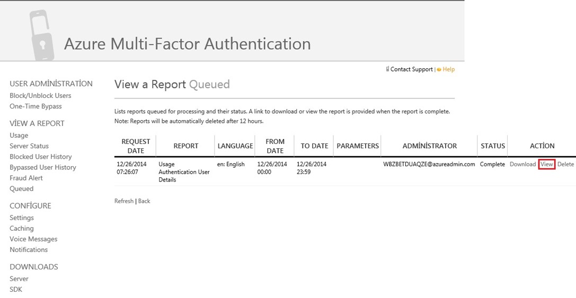Open Notifications configuration

(29, 249)
